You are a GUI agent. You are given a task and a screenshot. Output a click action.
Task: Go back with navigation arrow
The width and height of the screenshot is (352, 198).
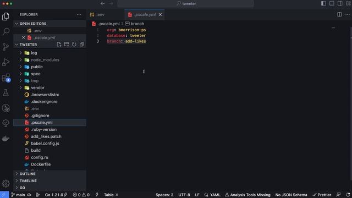[103, 4]
